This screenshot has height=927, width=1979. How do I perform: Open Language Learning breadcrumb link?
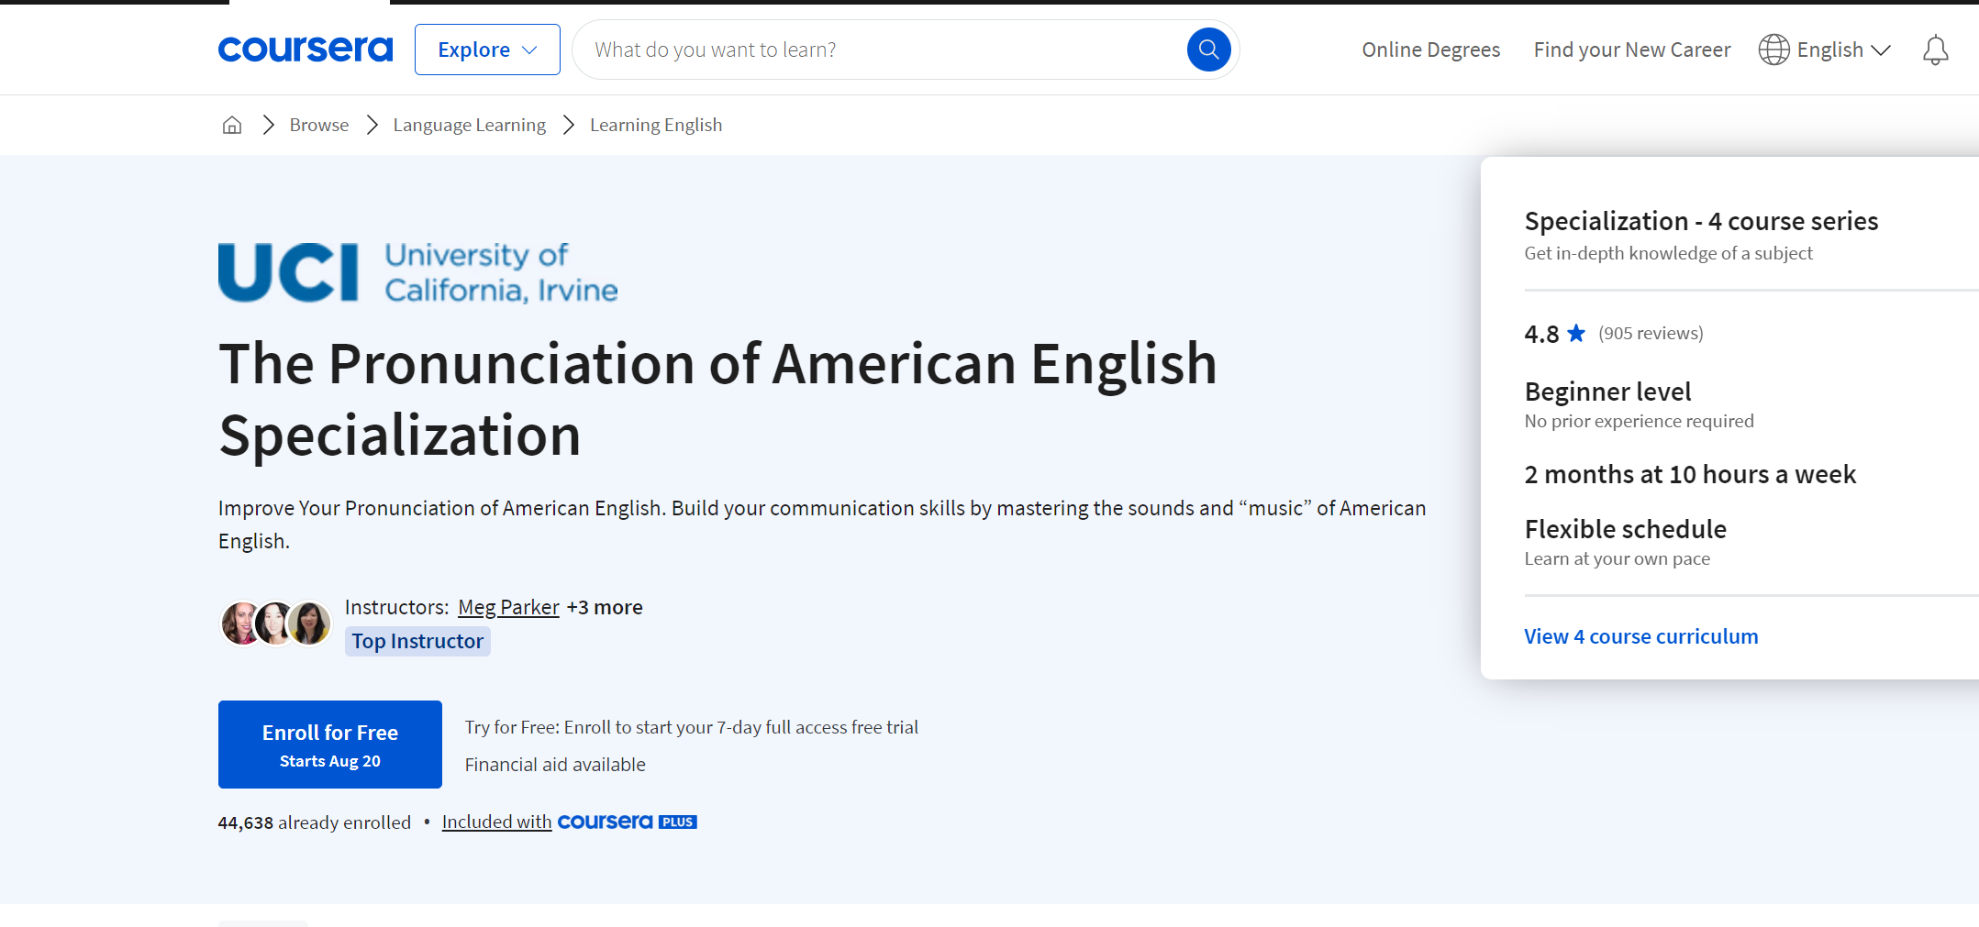point(469,125)
